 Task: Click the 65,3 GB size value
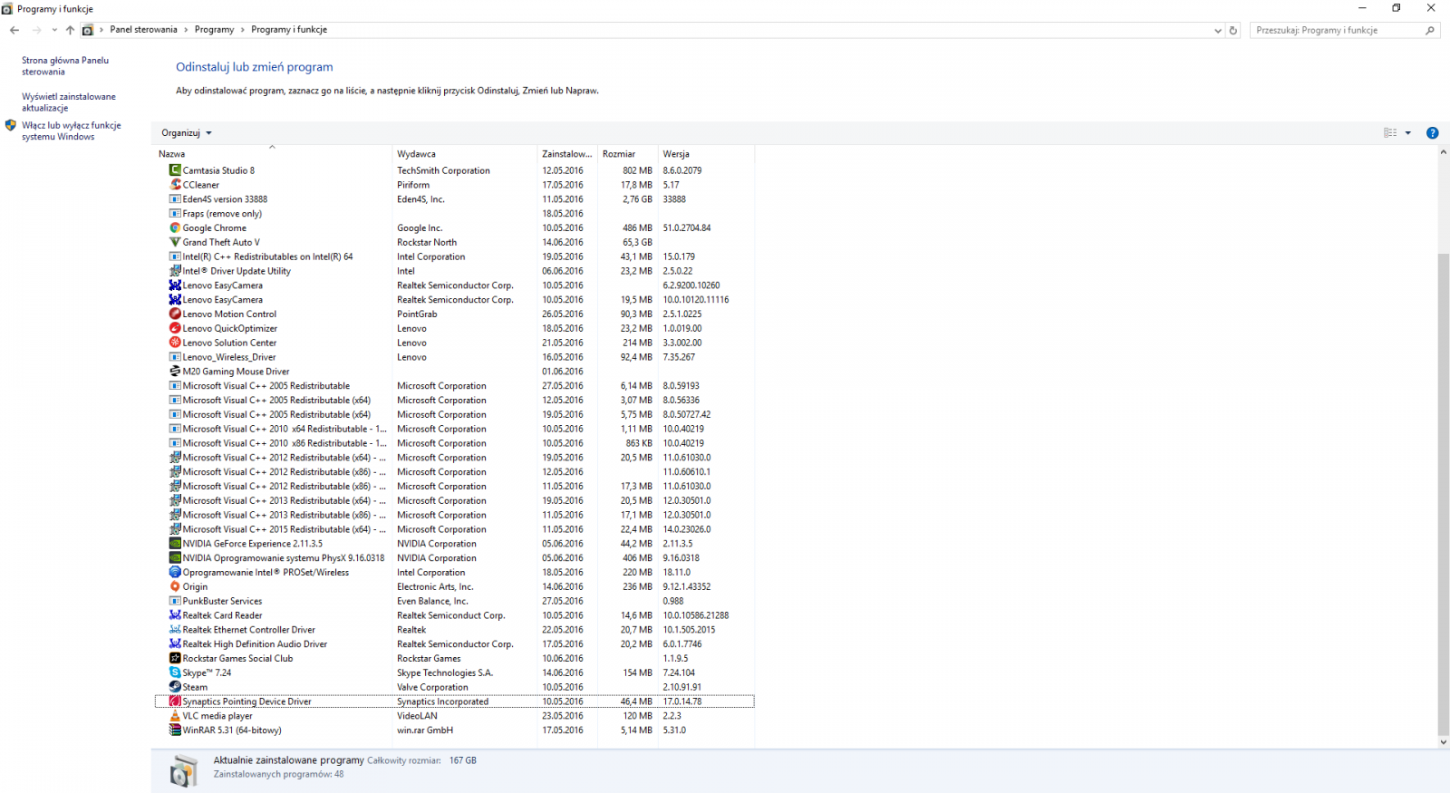coord(637,242)
